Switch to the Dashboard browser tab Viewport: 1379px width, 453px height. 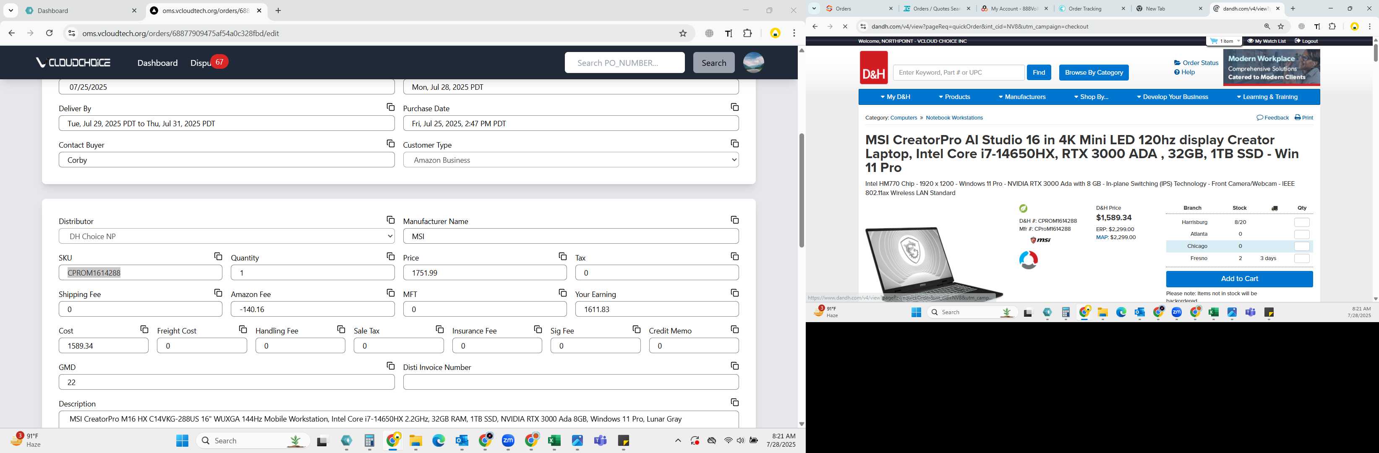point(81,11)
